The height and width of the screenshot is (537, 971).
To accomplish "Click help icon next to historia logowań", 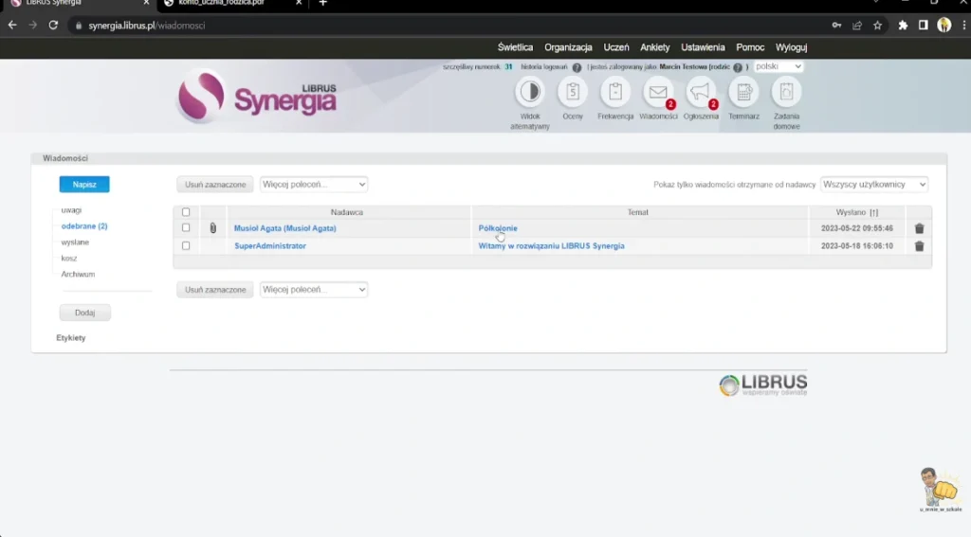I will (x=577, y=67).
